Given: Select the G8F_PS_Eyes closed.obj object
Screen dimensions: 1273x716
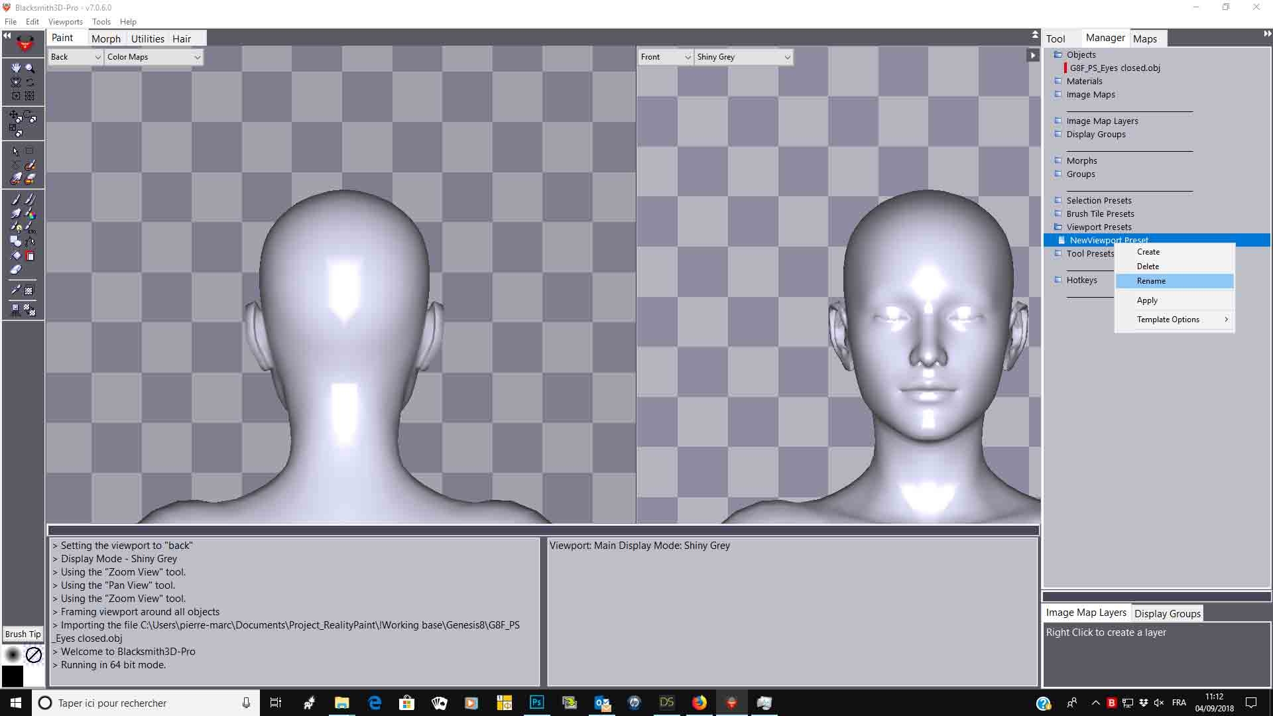Looking at the screenshot, I should 1115,68.
